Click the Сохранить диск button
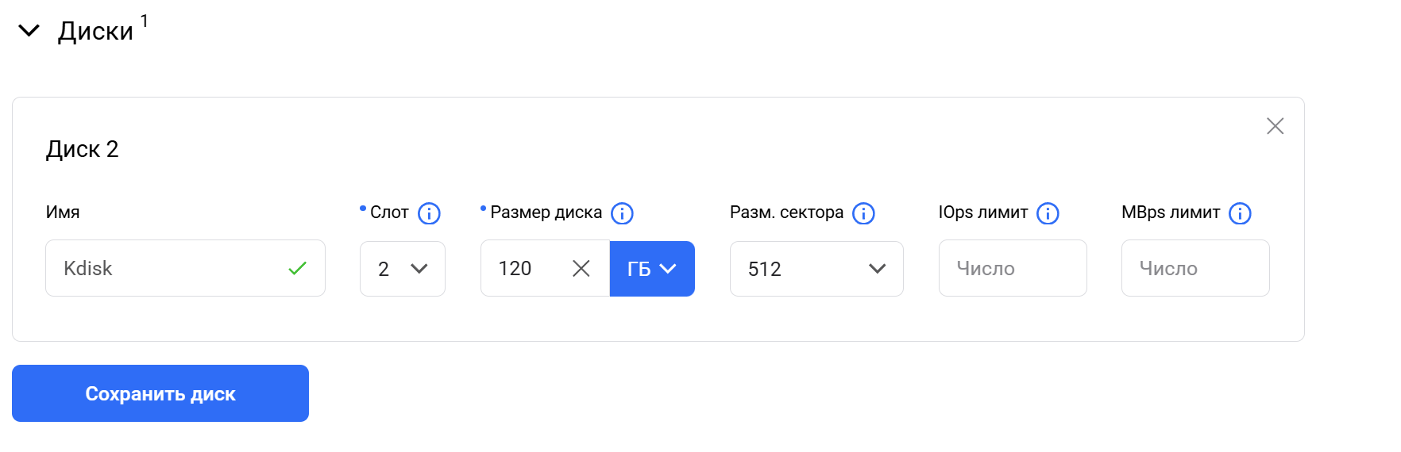This screenshot has width=1401, height=452. (x=160, y=393)
